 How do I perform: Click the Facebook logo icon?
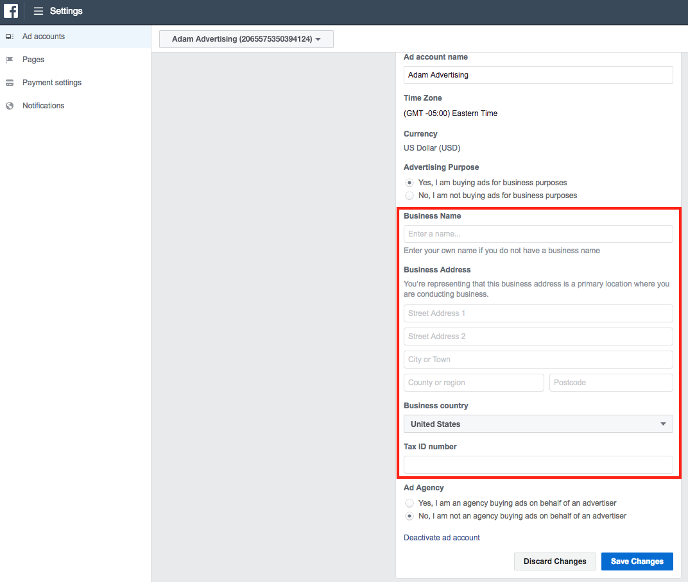11,11
